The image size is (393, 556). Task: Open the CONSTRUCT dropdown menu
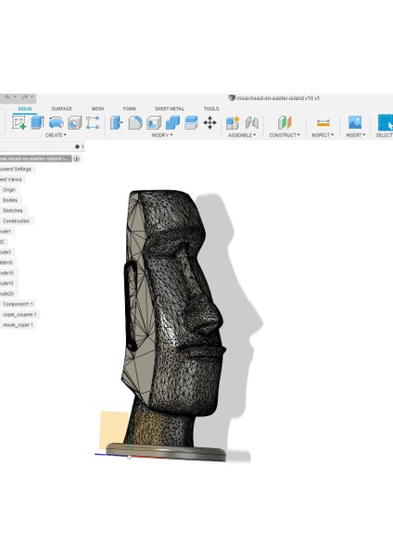285,135
